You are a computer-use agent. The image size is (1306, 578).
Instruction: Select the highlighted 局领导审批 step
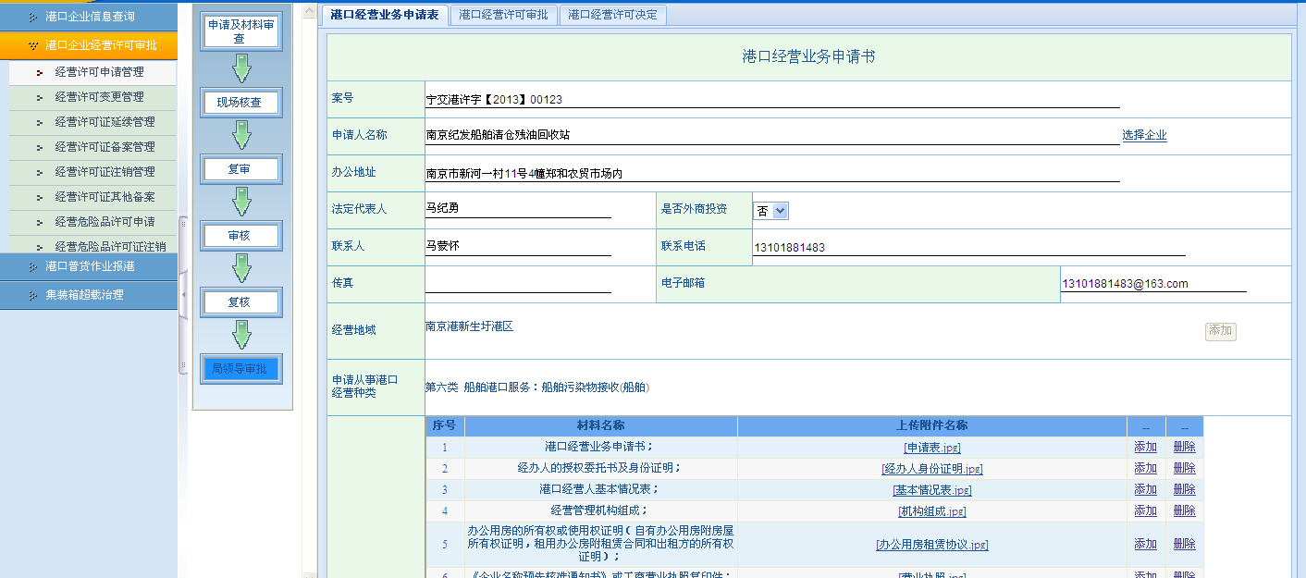click(x=240, y=369)
